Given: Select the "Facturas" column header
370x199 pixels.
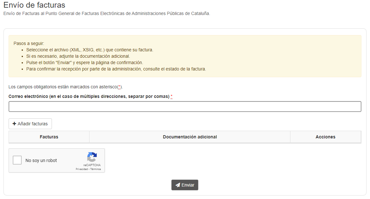Looking at the screenshot, I should 49,136.
